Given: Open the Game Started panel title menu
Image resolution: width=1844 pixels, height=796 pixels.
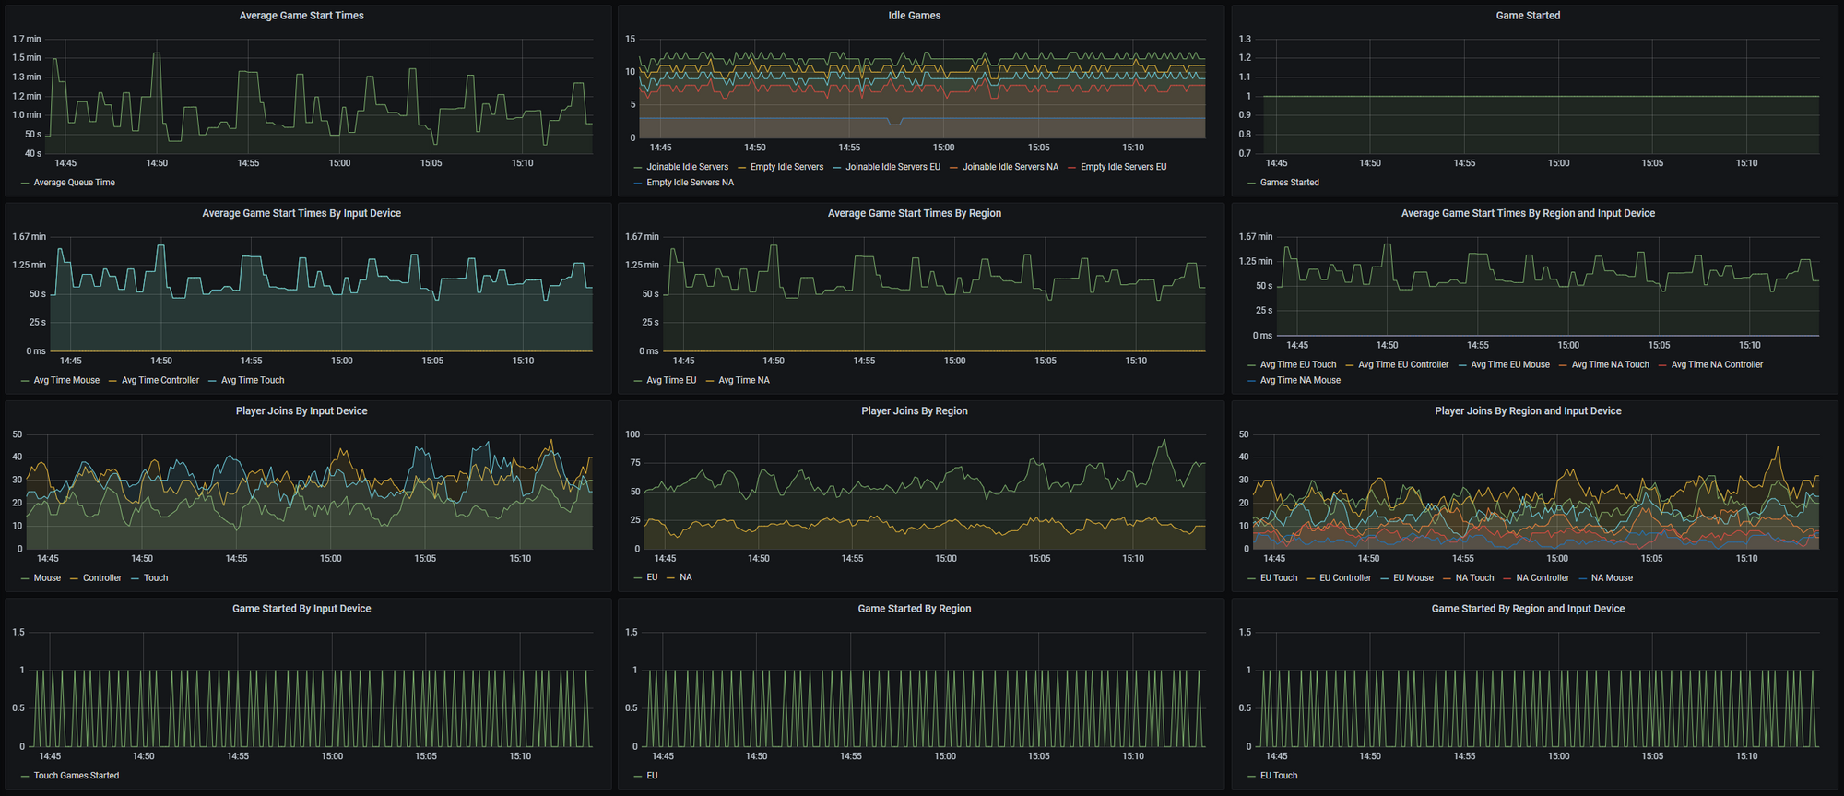Looking at the screenshot, I should click(x=1528, y=16).
